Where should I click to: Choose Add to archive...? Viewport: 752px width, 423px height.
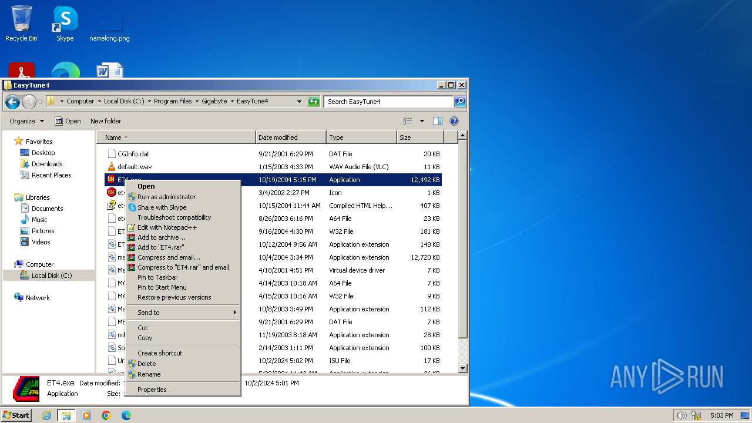pos(183,237)
